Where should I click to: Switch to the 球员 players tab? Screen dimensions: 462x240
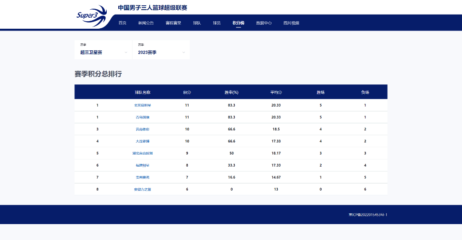tap(217, 23)
